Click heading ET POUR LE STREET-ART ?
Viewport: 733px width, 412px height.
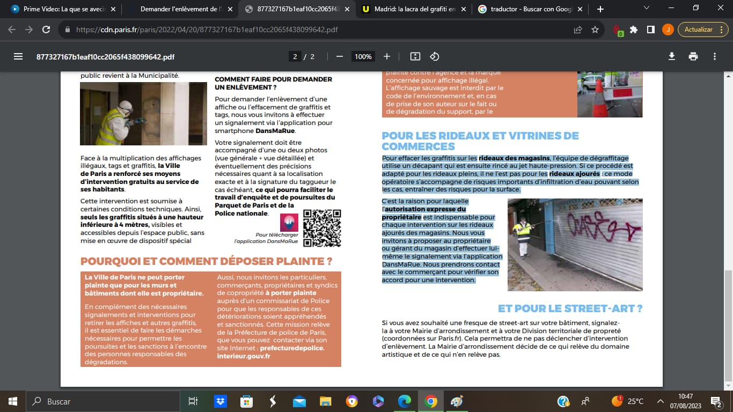[x=570, y=308]
